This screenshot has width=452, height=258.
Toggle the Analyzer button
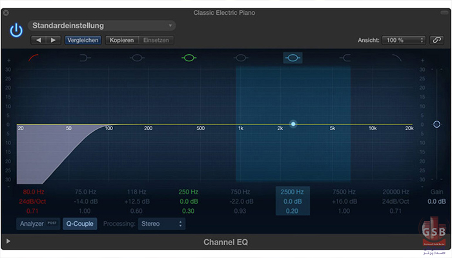click(x=37, y=224)
